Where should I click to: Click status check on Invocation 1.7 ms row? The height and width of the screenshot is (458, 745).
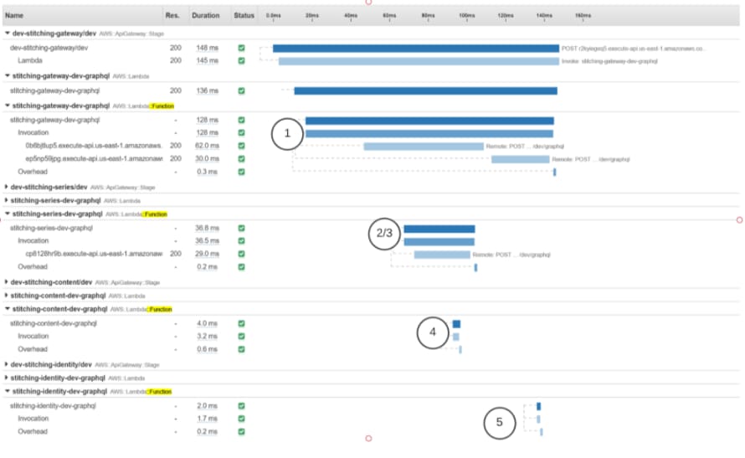coord(241,419)
